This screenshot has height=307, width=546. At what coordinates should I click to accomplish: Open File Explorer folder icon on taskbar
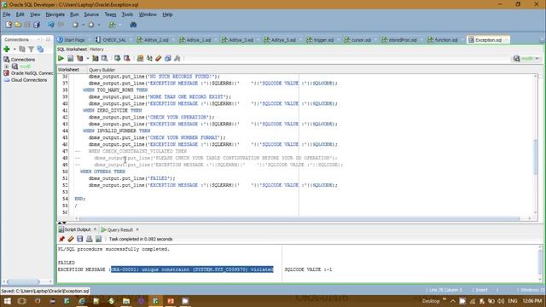coord(126,301)
